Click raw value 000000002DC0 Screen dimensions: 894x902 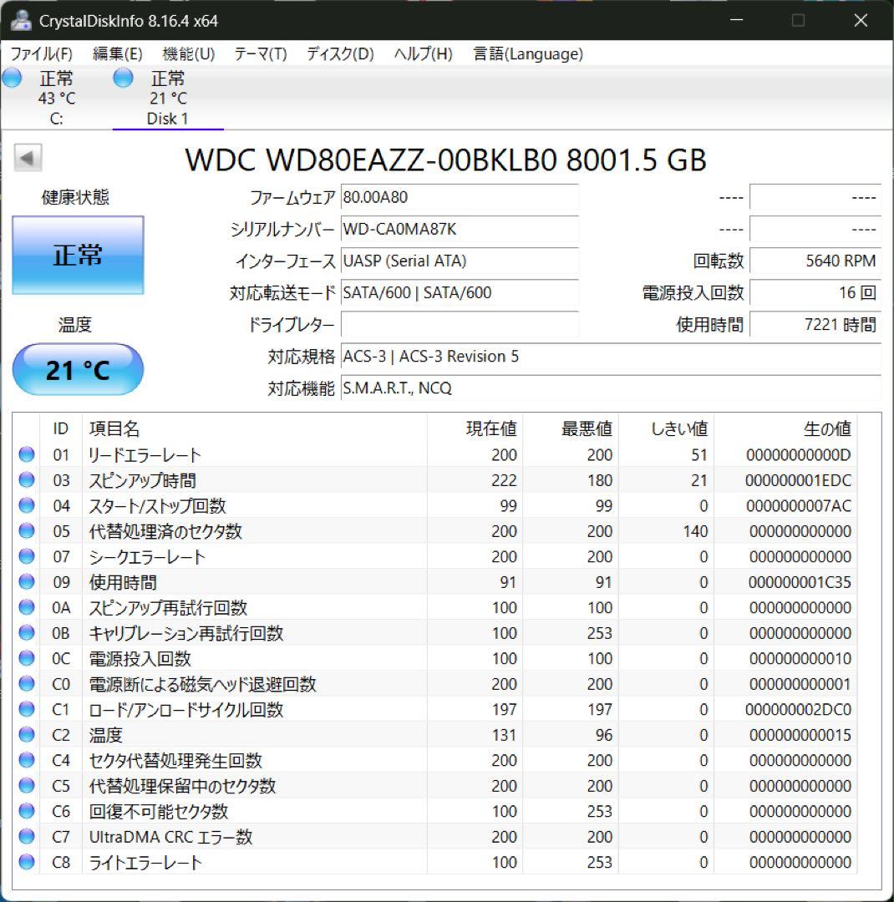(x=798, y=709)
